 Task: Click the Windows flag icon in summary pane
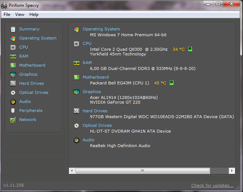pos(77,29)
